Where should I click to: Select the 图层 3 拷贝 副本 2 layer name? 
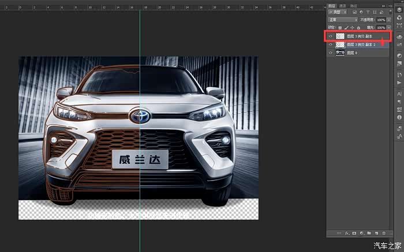click(361, 44)
